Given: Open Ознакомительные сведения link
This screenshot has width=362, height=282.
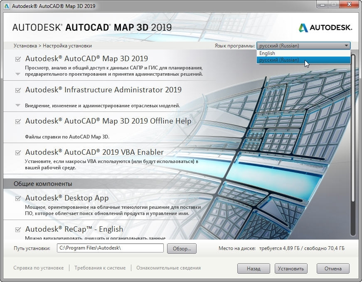Looking at the screenshot, I should [x=168, y=268].
